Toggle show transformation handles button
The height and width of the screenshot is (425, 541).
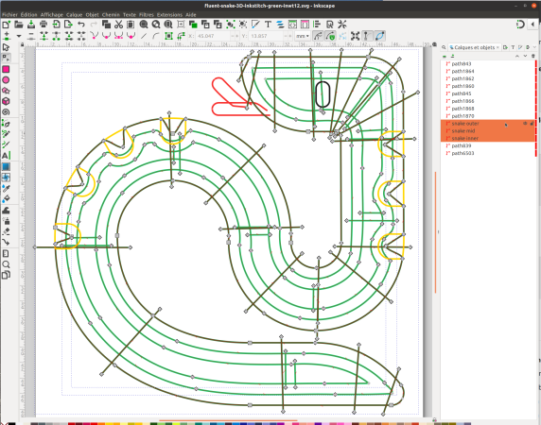click(355, 36)
